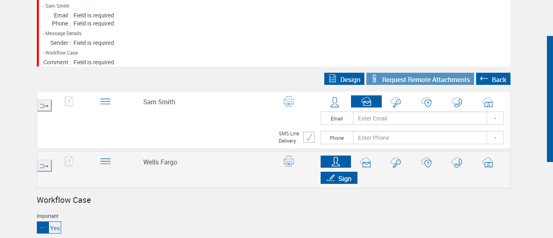Expand the Wells Fargo row with the merge arrow button
The image size is (553, 238).
(45, 166)
